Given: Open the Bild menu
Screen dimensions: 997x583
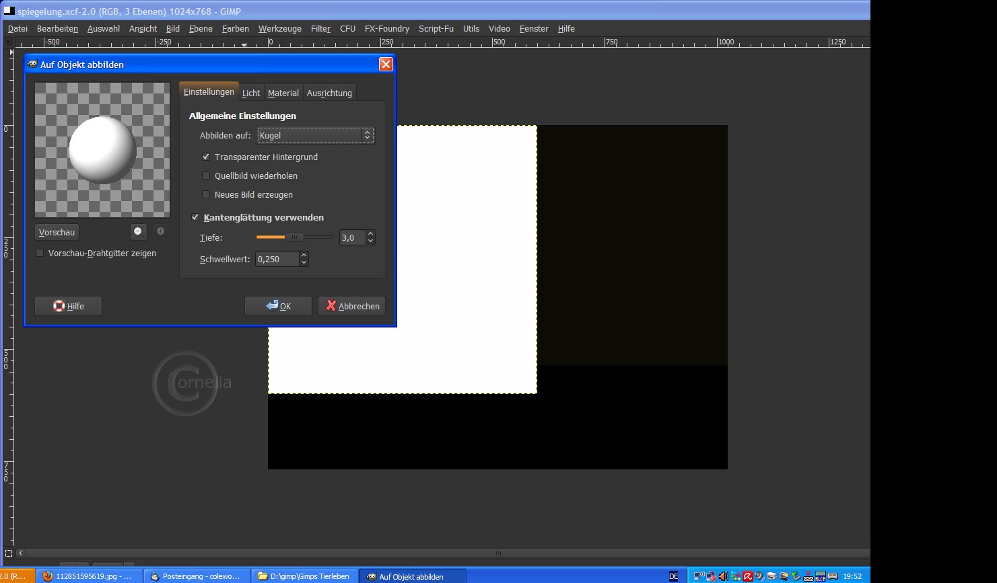Looking at the screenshot, I should [x=173, y=28].
